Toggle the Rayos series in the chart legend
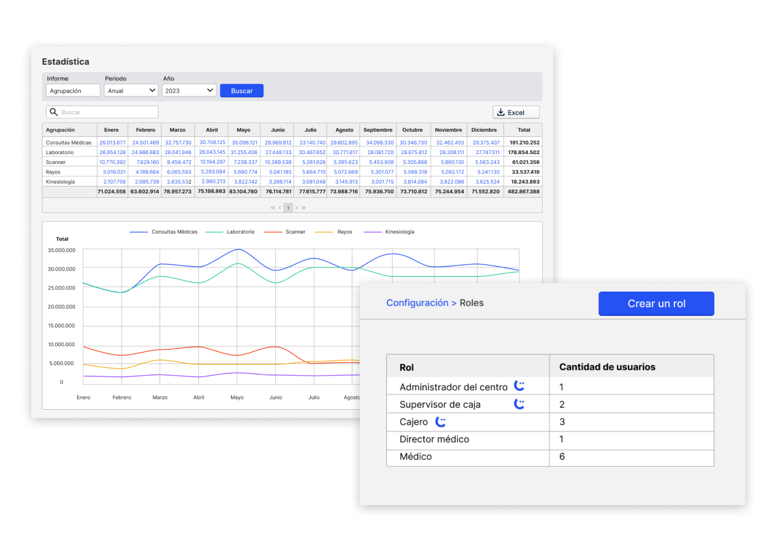The height and width of the screenshot is (552, 777). click(333, 232)
